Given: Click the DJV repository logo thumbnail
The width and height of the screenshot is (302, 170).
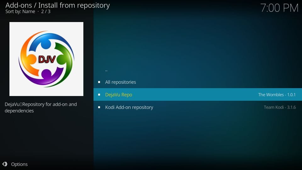Looking at the screenshot, I should [47, 59].
